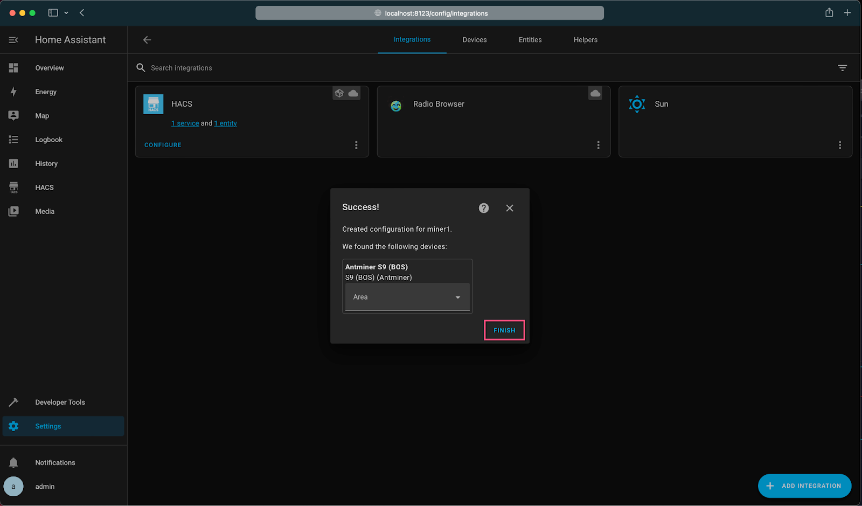
Task: Open the integrations filter icon
Action: (843, 68)
